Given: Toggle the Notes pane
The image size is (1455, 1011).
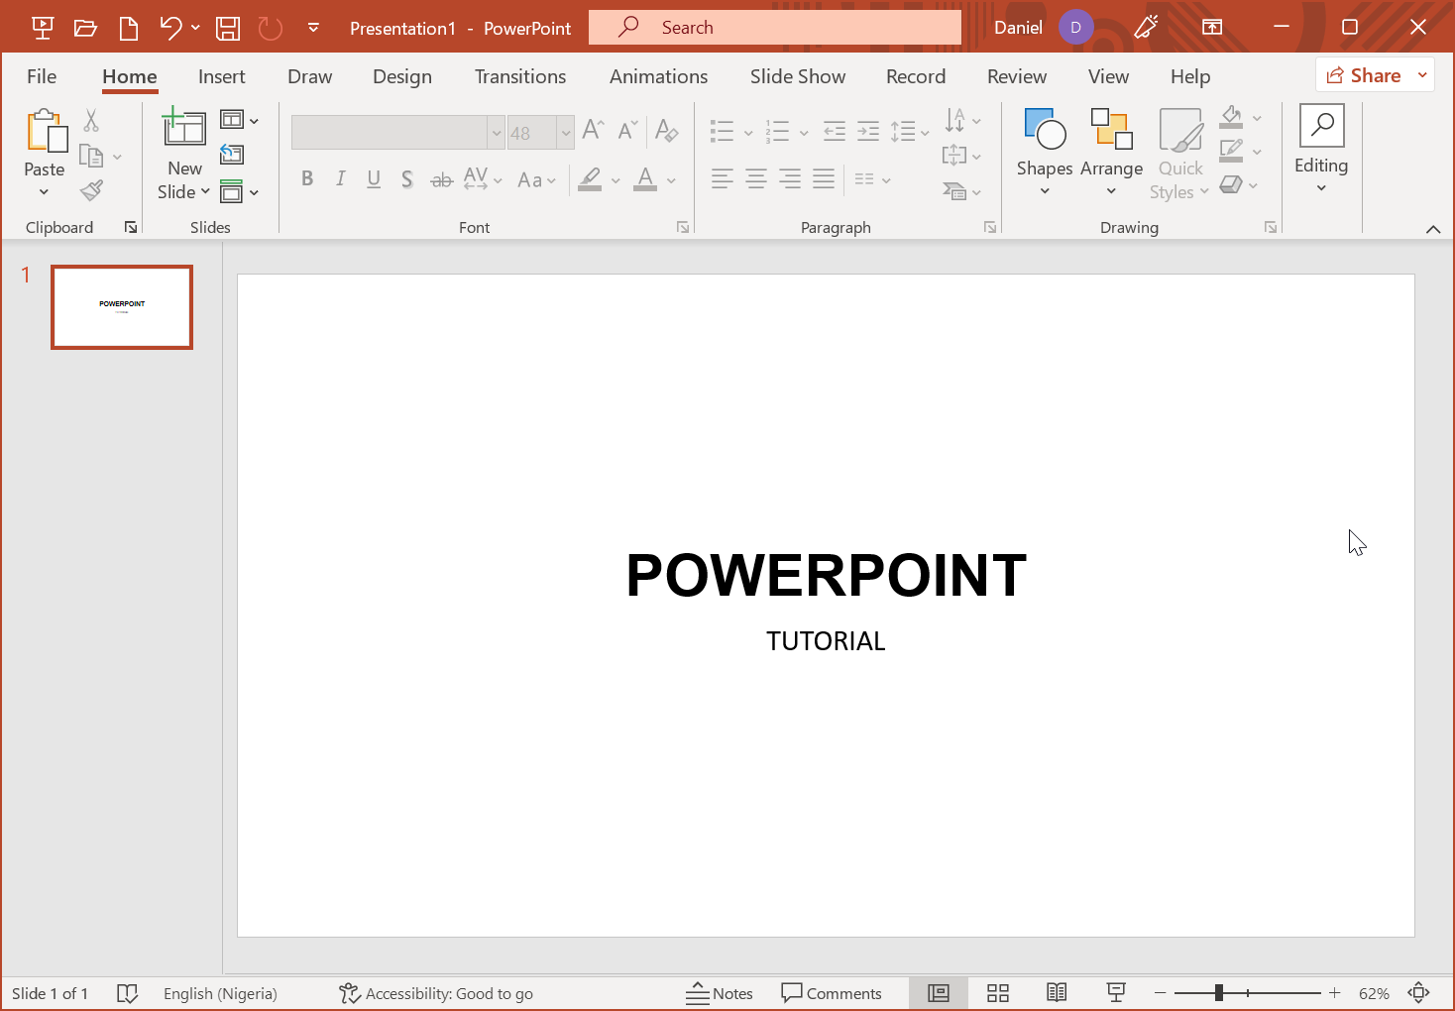Looking at the screenshot, I should (720, 993).
